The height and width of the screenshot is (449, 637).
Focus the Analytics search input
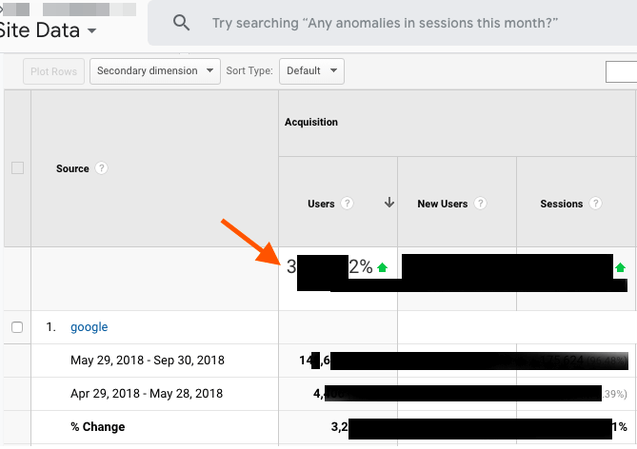tap(385, 23)
